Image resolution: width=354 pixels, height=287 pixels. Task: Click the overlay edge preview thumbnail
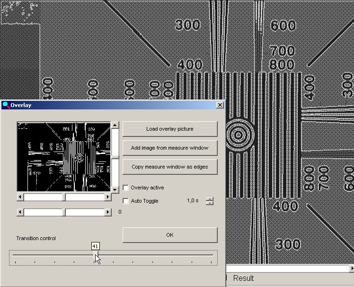(x=63, y=157)
